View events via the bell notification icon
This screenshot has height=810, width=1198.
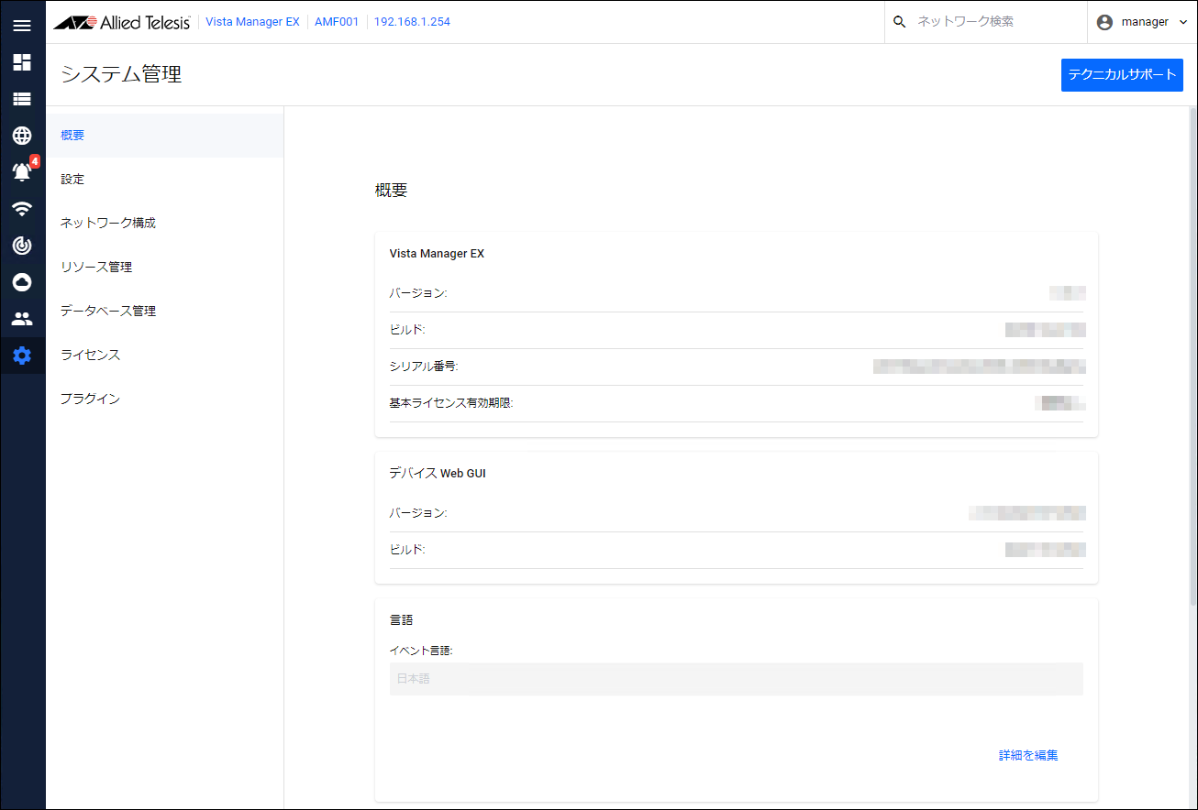(x=22, y=172)
